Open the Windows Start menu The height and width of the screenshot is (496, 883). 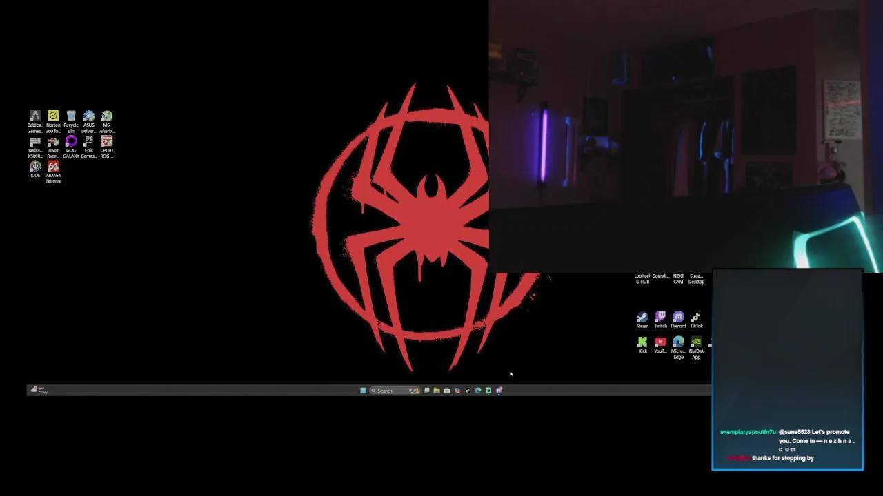pos(364,391)
